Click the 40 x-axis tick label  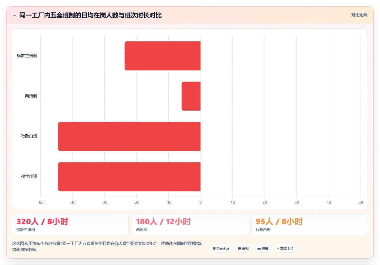pos(329,203)
